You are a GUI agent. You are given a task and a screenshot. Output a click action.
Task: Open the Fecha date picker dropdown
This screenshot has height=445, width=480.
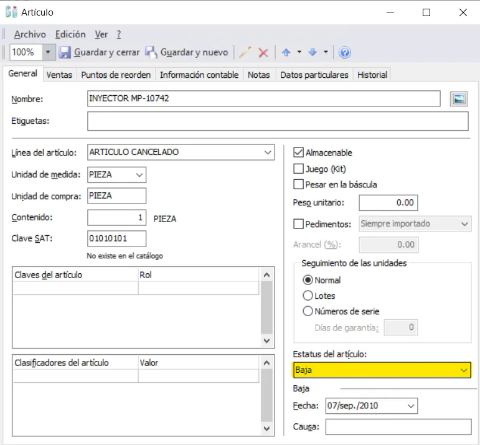(x=410, y=406)
